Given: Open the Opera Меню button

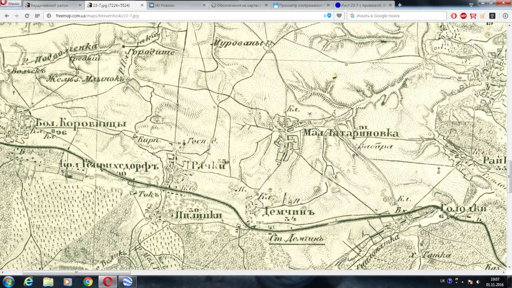Looking at the screenshot, I should [11, 4].
